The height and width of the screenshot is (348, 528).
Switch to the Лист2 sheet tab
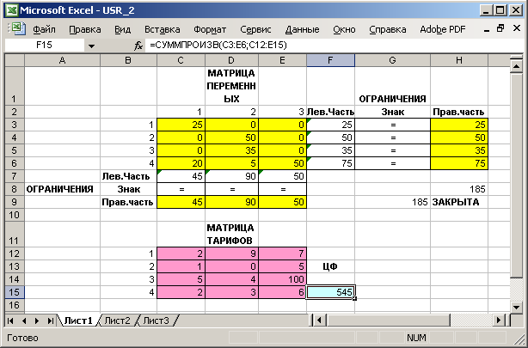[x=117, y=321]
